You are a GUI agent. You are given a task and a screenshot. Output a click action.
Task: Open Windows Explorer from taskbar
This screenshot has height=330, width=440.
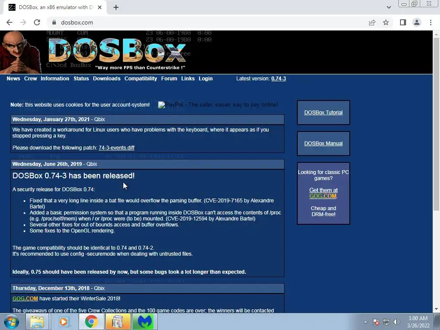coord(37,321)
